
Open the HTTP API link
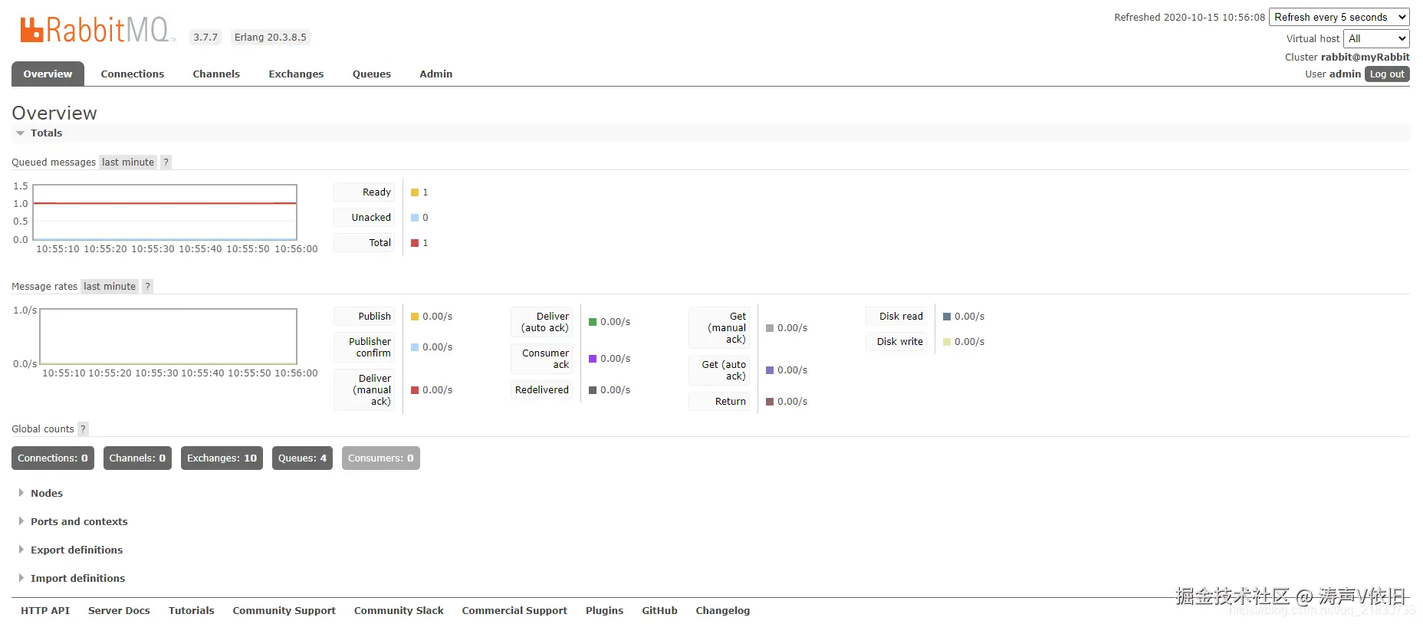pos(45,610)
